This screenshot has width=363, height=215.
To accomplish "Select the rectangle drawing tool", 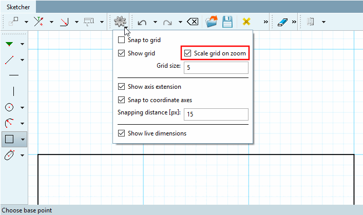I will coord(9,140).
